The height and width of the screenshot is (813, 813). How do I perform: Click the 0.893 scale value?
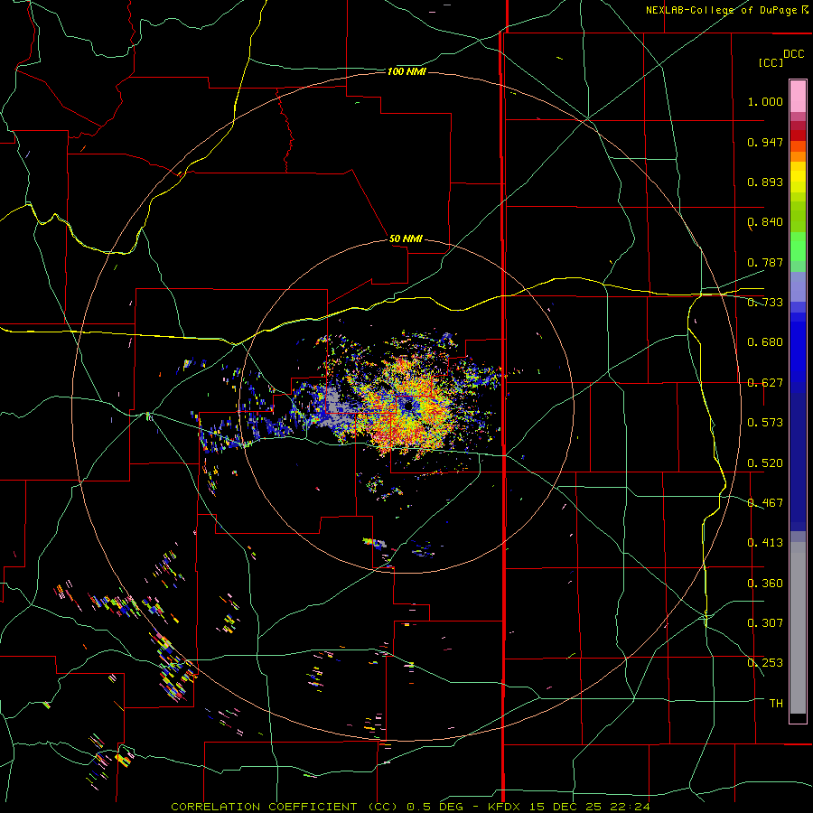tap(765, 182)
